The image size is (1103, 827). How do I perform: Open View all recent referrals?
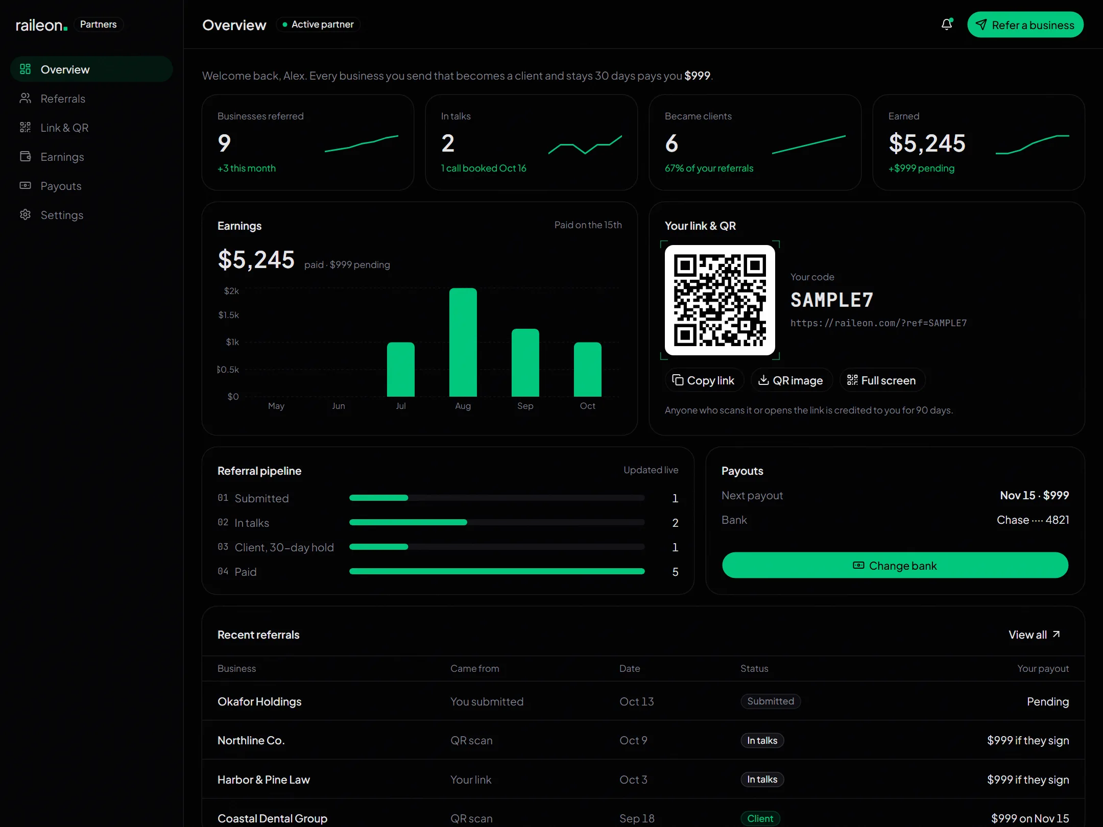(1034, 635)
